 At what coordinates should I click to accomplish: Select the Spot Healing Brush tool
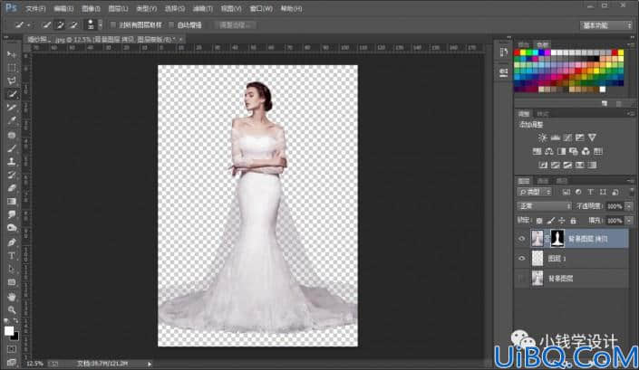point(12,135)
